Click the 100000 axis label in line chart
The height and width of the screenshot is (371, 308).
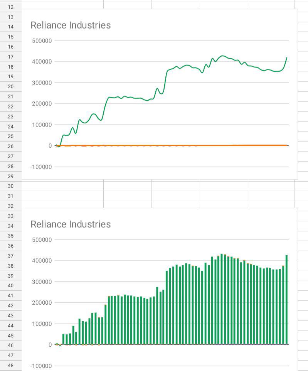click(x=42, y=125)
